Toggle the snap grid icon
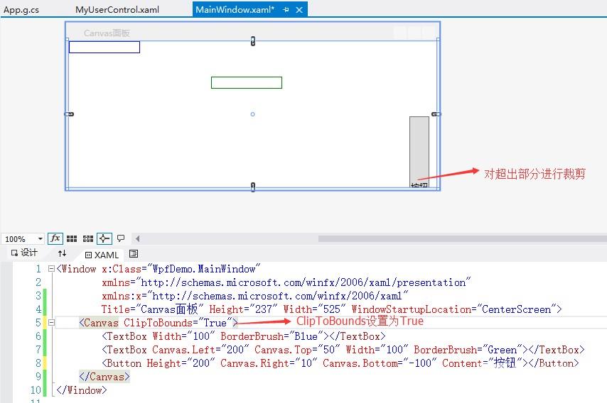 [72, 238]
